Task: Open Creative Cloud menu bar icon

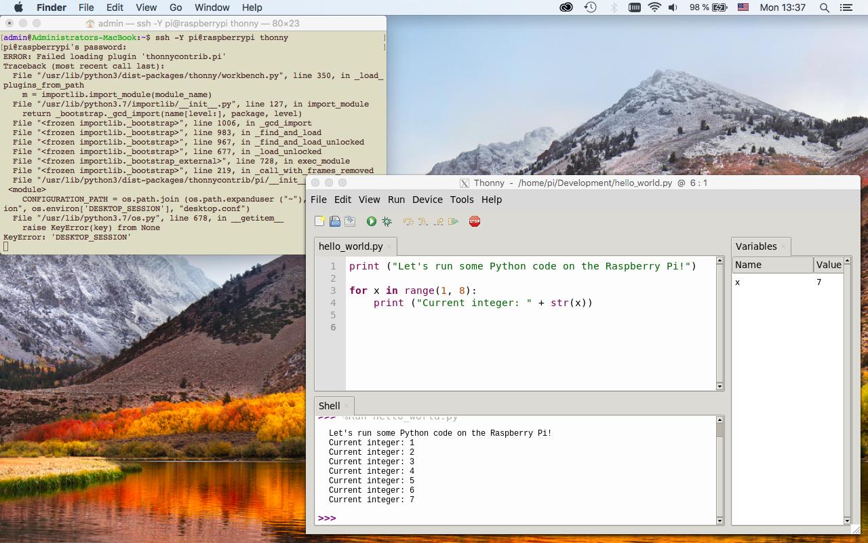Action: point(566,7)
